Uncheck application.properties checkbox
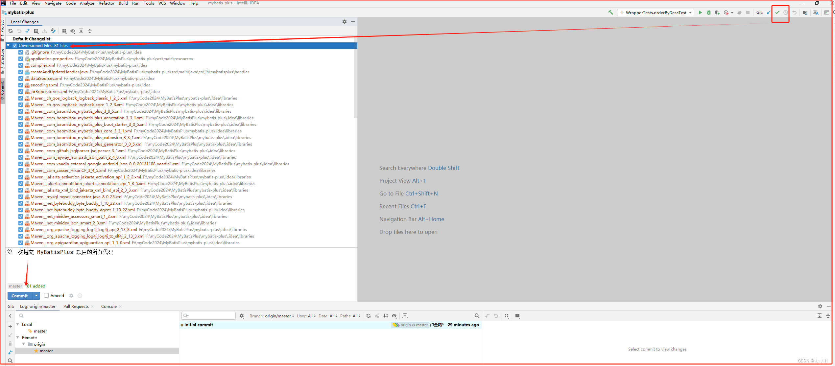 coord(21,59)
